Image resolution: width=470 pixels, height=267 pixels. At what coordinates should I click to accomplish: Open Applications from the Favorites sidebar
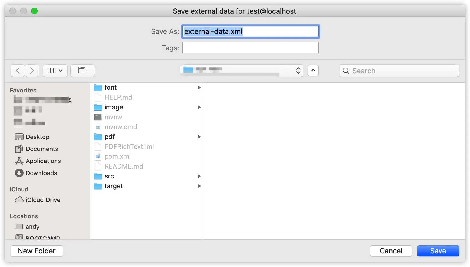43,161
